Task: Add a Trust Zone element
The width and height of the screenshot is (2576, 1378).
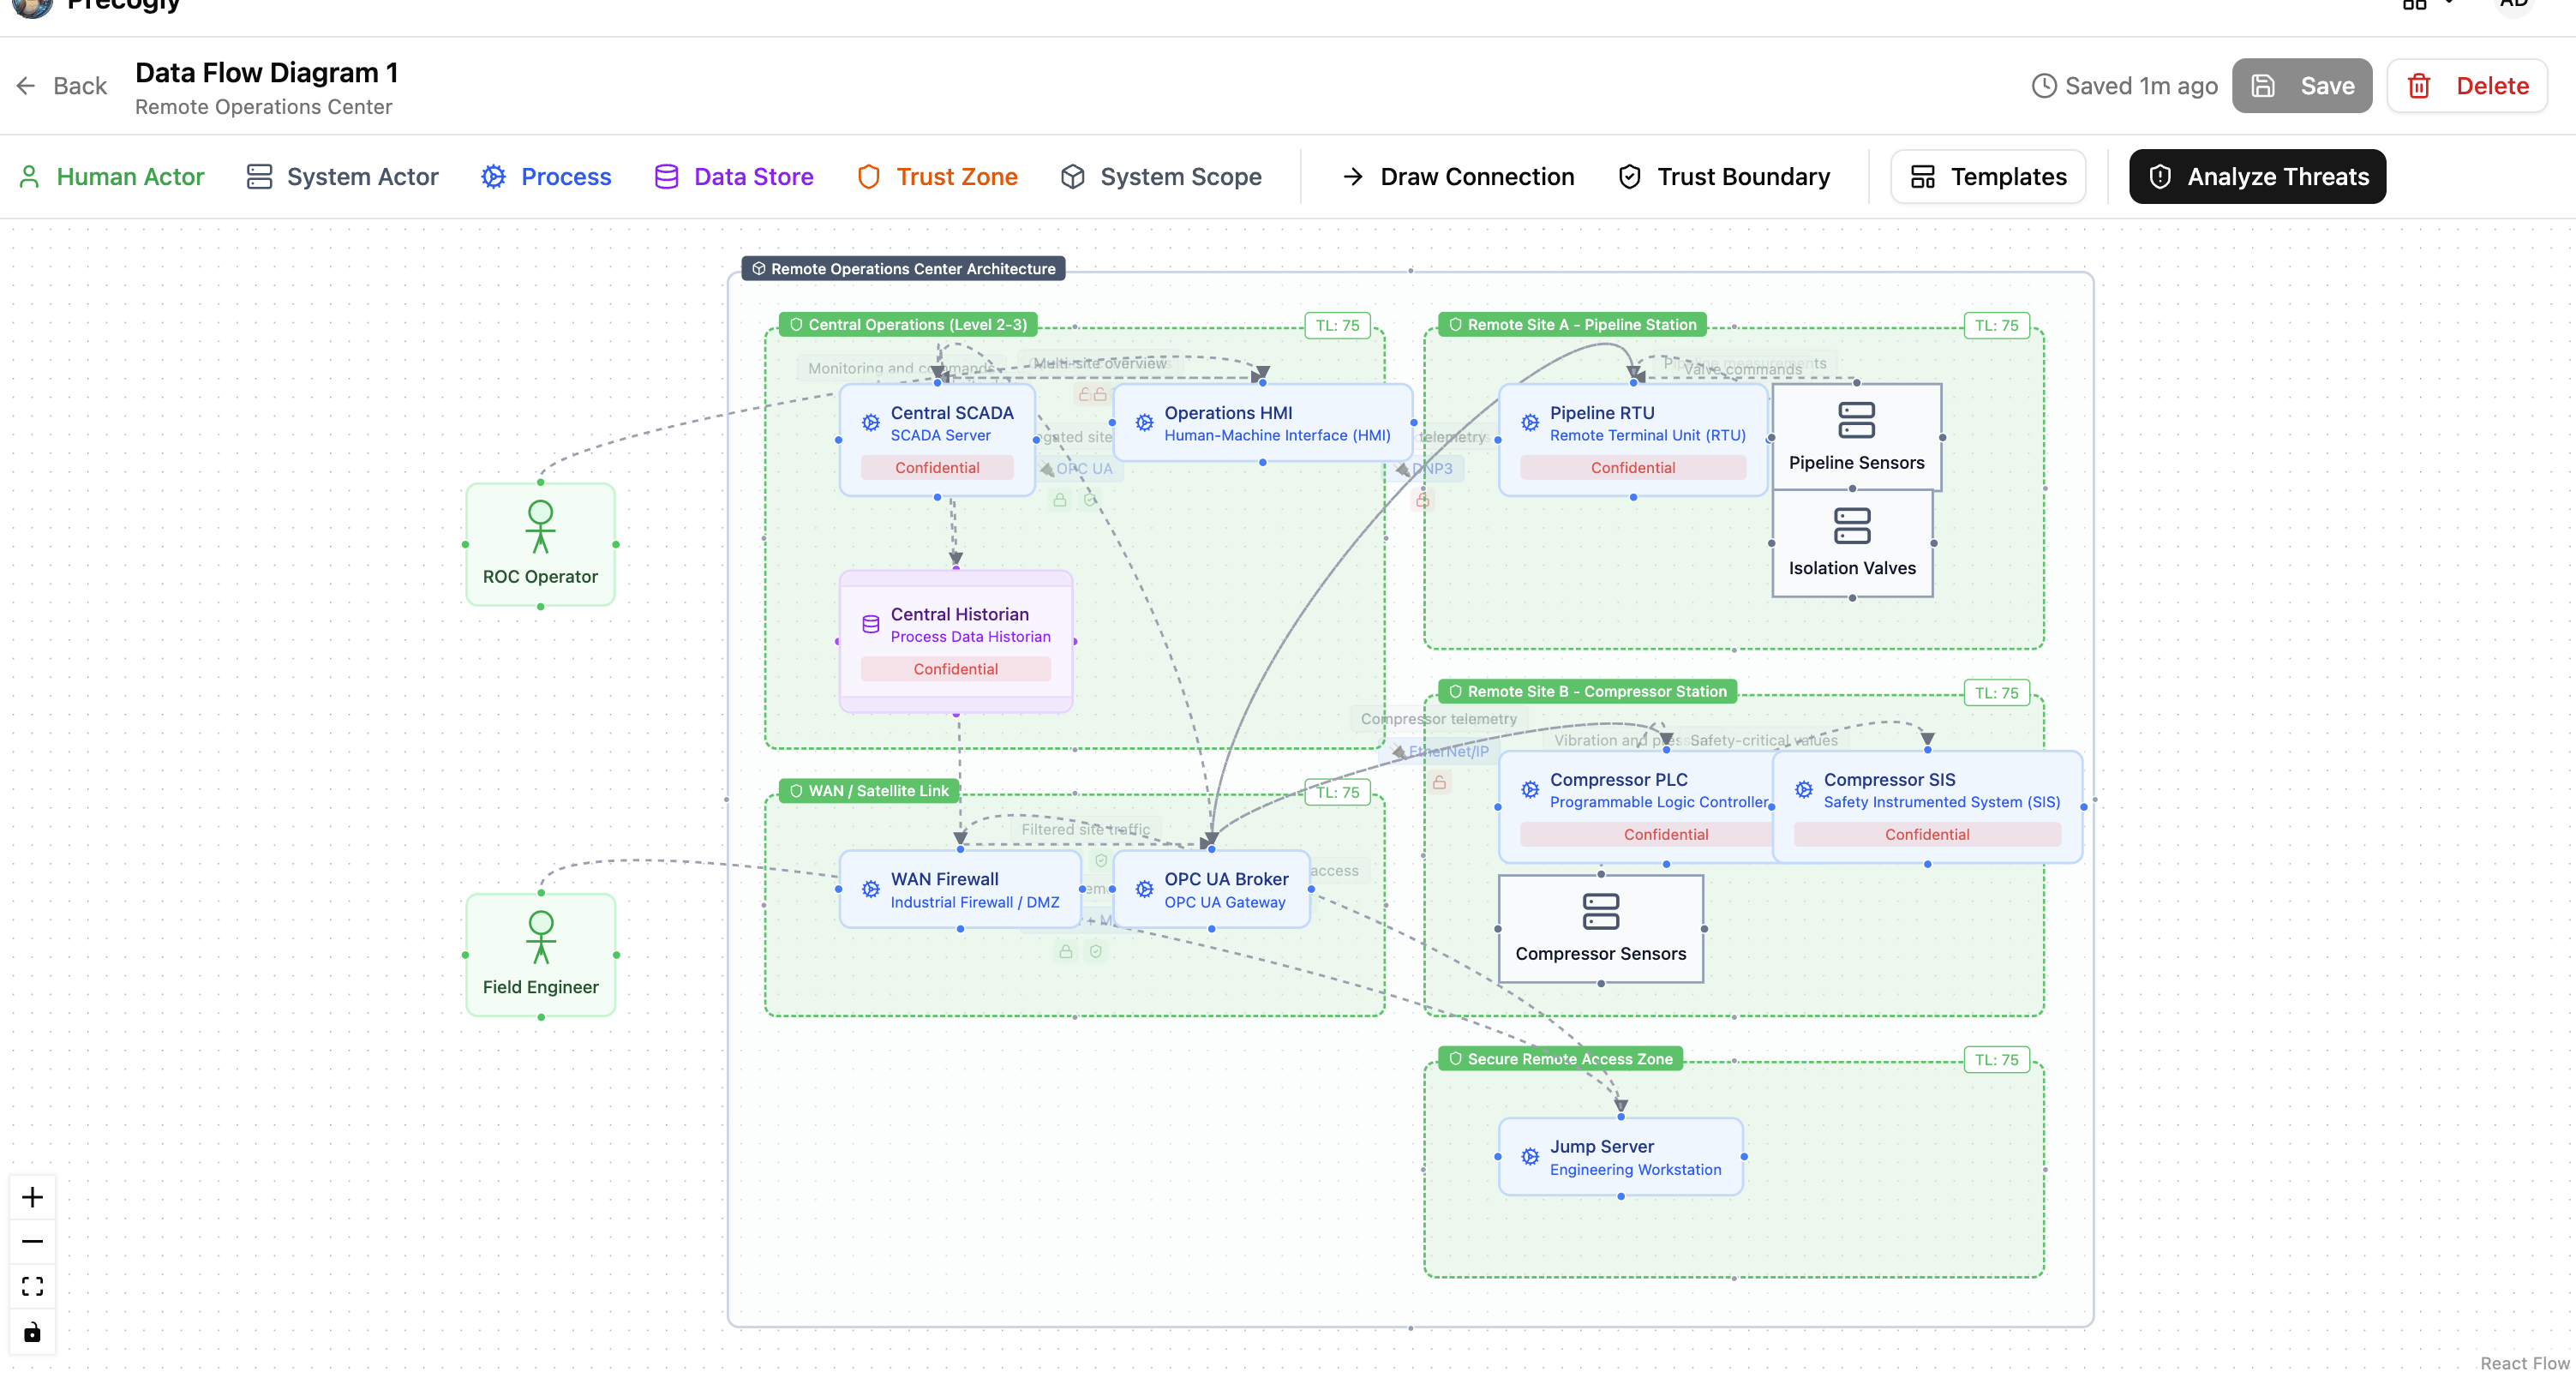Action: pyautogui.click(x=937, y=177)
